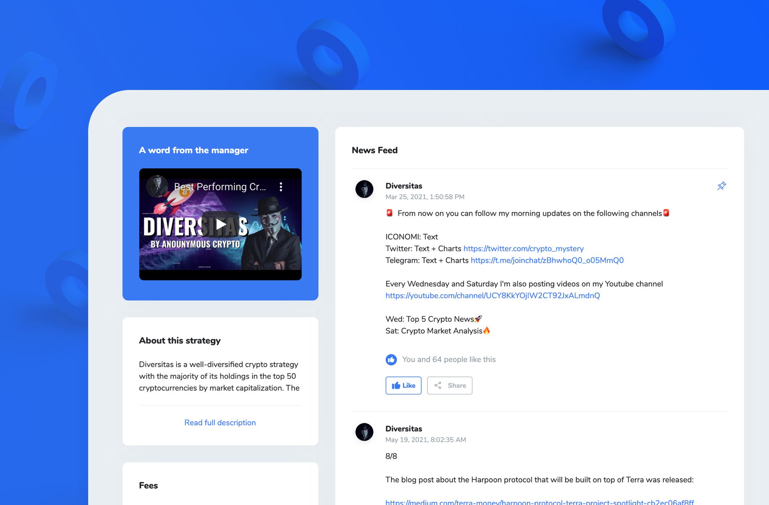Open the twitter.com/crypto_mystery link
Image resolution: width=769 pixels, height=505 pixels.
(523, 249)
